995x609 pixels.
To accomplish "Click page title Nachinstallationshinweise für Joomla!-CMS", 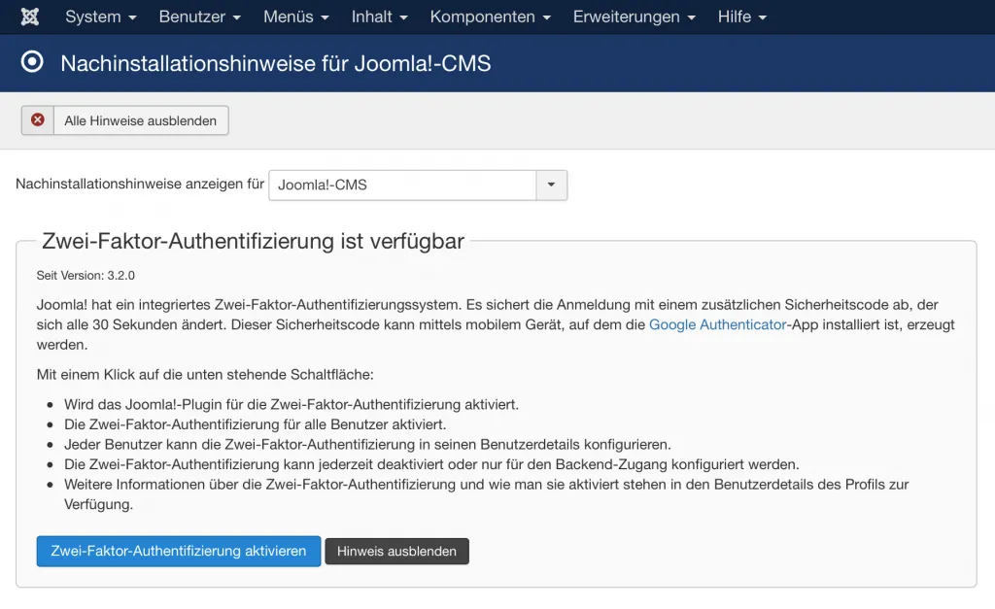I will pyautogui.click(x=275, y=63).
